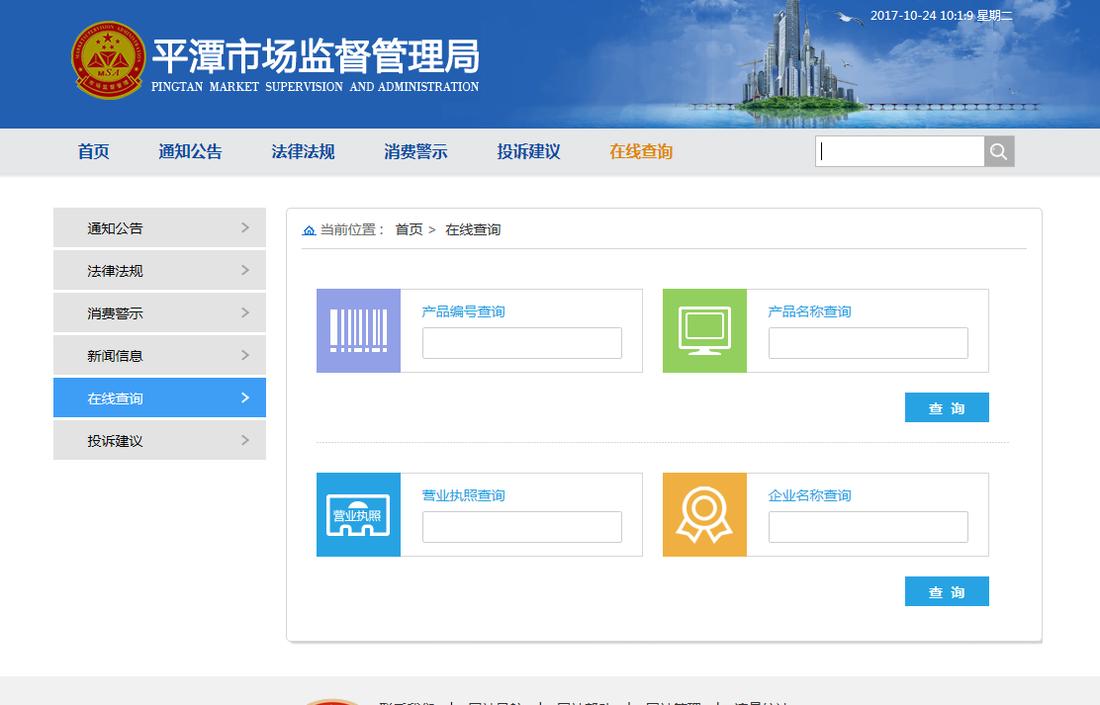Open 投诉建议 in the top navigation
The width and height of the screenshot is (1100, 705).
(x=528, y=152)
